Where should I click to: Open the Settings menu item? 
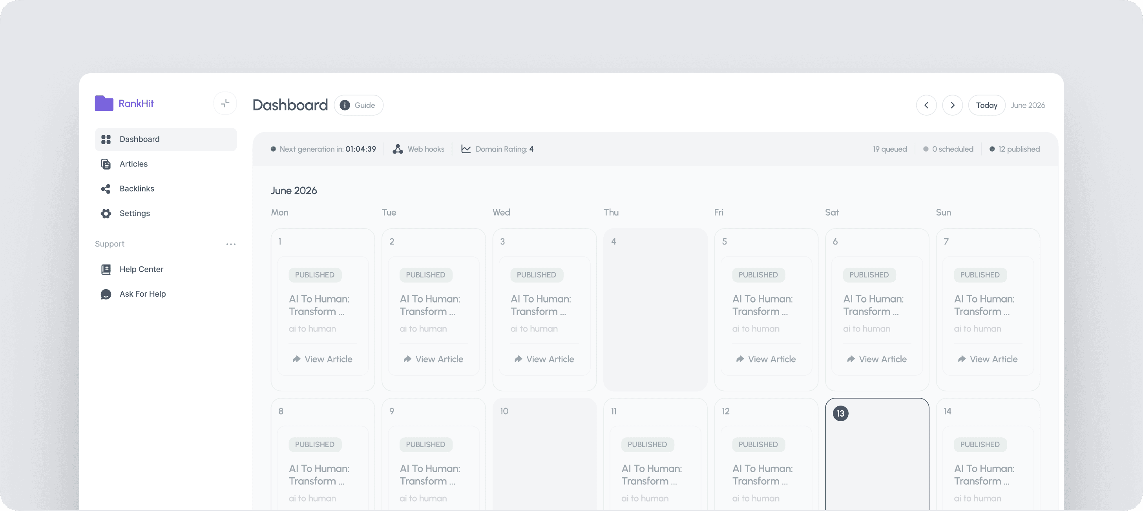click(166, 214)
